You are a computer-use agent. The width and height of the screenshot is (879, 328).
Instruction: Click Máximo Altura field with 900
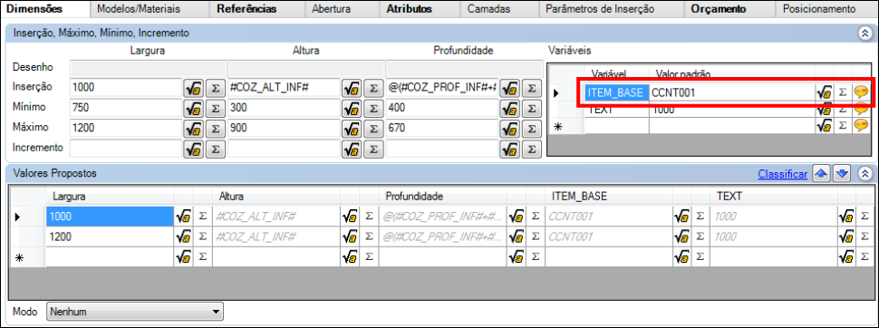[285, 128]
